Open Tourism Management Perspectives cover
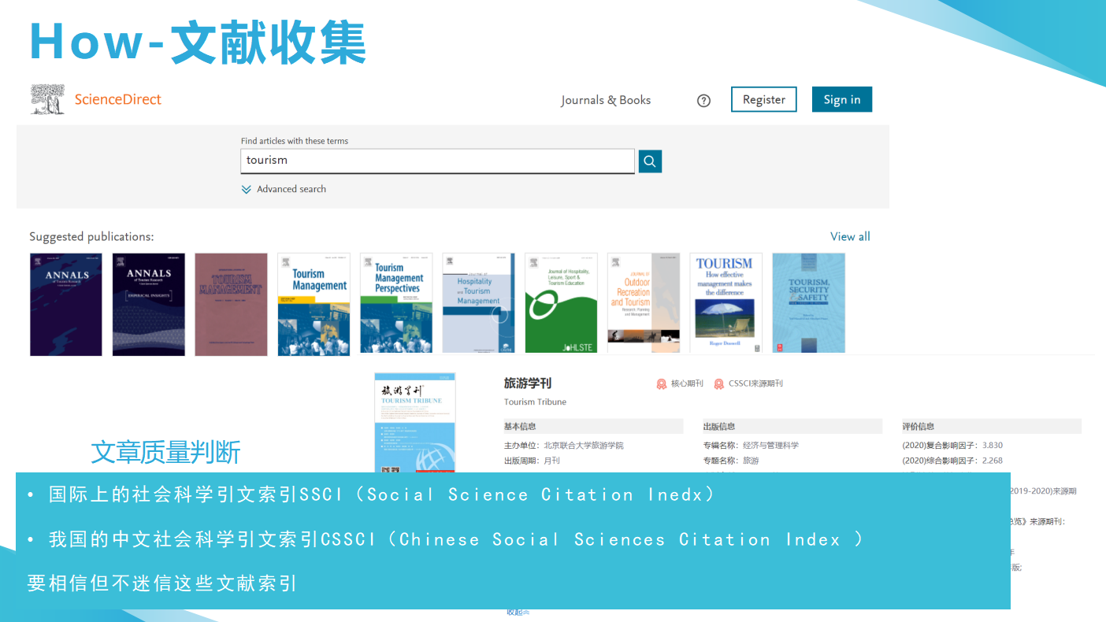Image resolution: width=1106 pixels, height=622 pixels. click(x=396, y=303)
